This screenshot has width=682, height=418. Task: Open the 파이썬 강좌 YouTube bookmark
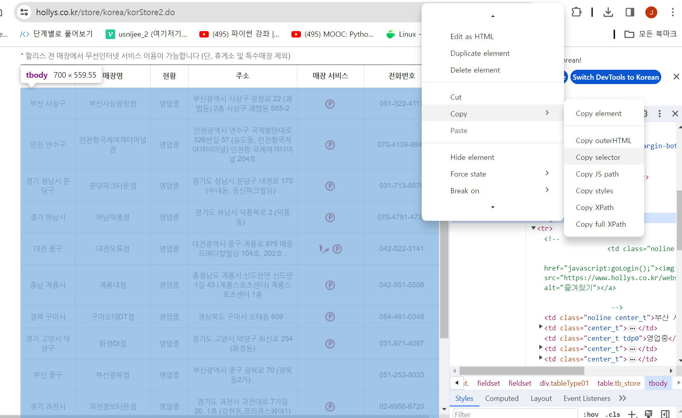coord(239,34)
